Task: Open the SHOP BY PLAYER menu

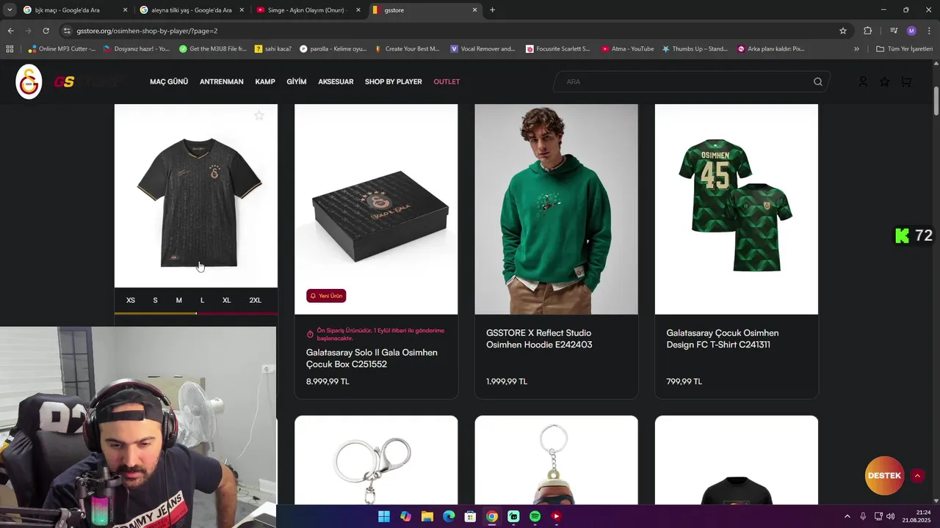Action: coord(394,81)
